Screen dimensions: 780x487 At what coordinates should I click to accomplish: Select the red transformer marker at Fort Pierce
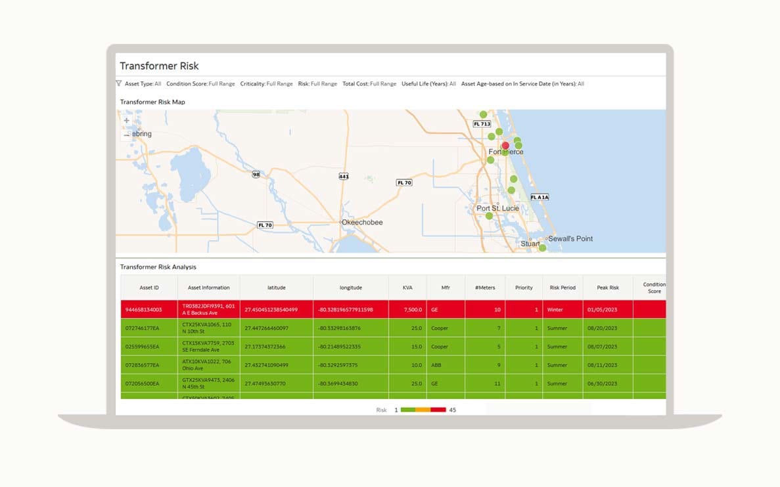point(505,146)
